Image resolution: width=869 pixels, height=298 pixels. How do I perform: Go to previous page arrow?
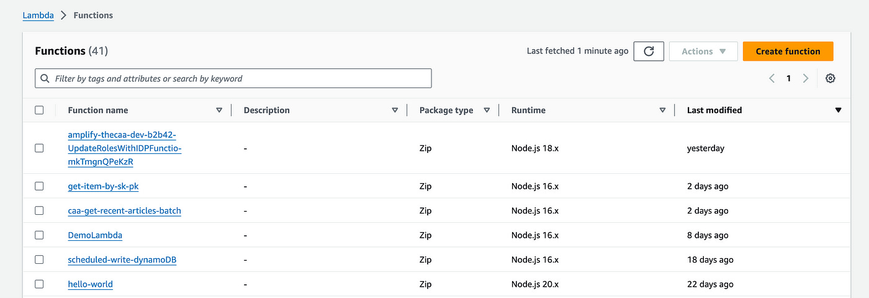pos(772,78)
